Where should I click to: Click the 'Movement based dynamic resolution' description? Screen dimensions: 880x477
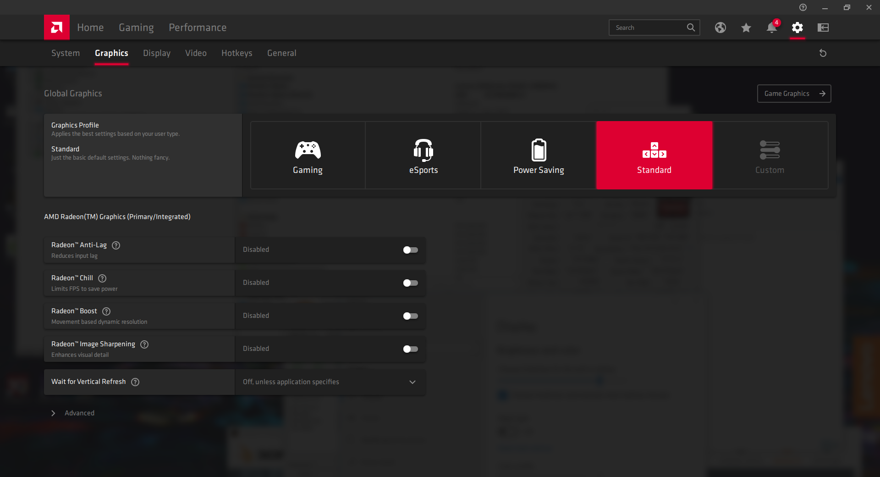click(99, 322)
